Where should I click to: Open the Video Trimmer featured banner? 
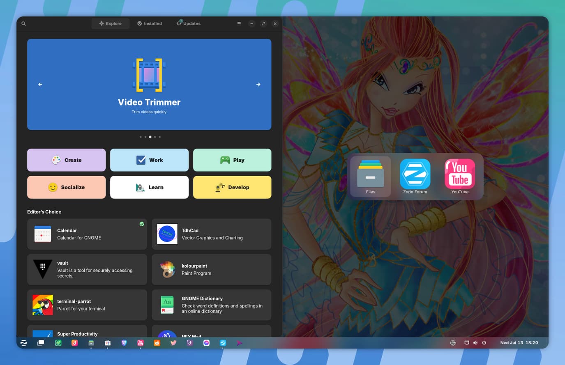click(x=149, y=85)
